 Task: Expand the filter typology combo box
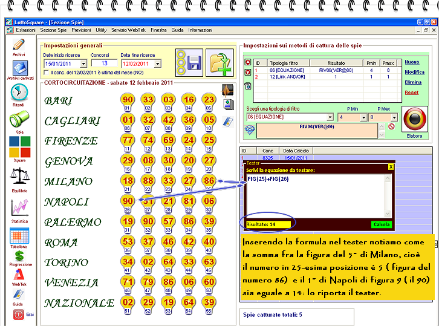tap(330, 117)
